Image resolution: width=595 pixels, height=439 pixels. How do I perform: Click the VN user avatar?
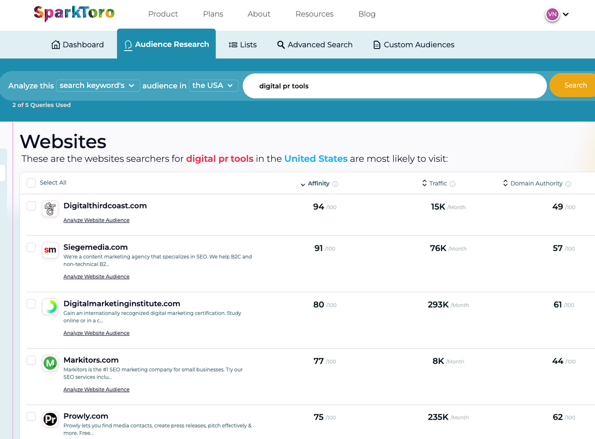[x=552, y=14]
